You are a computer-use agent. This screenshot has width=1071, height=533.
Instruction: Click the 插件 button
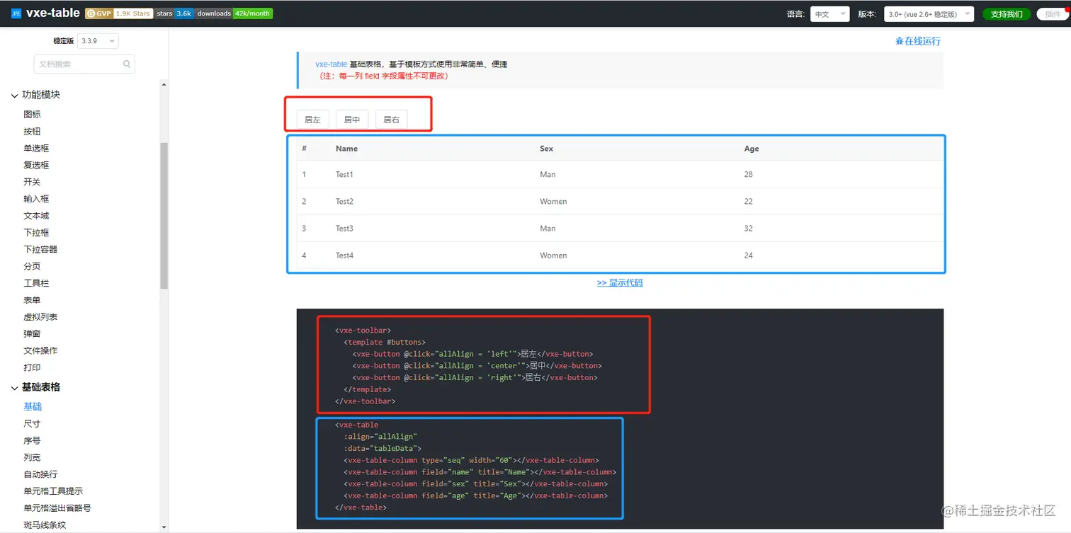pos(1053,14)
